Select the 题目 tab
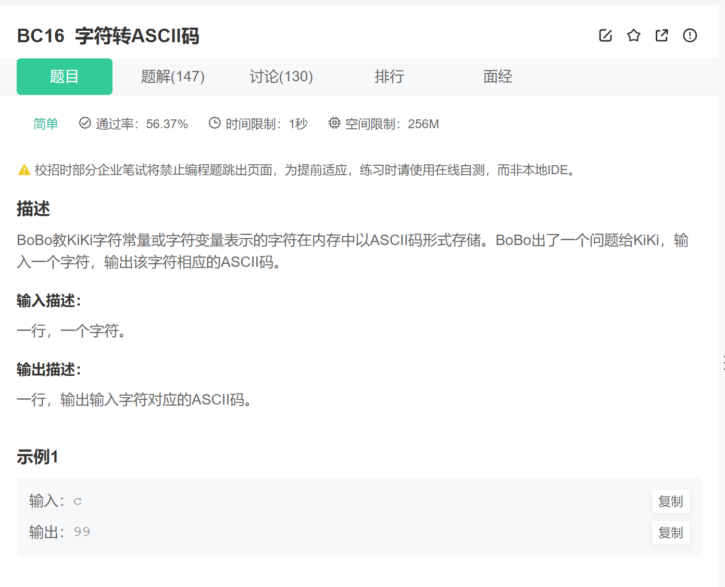Screen dimensions: 725x587 pyautogui.click(x=65, y=77)
